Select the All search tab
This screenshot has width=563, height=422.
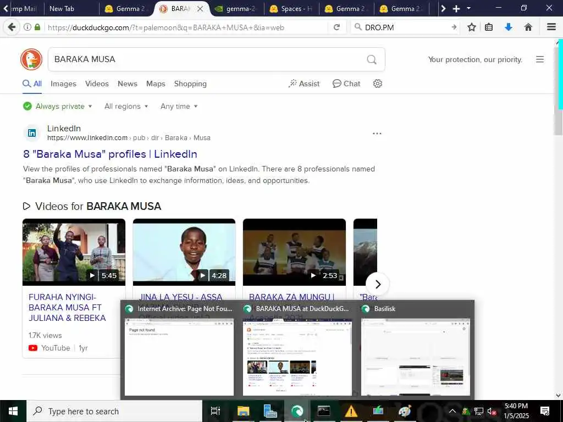tap(32, 84)
